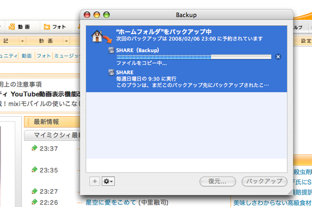Cancel the SHARE (Backup) copy progress

click(278, 57)
